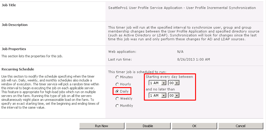Click 'Starting every day between' label
The height and width of the screenshot is (131, 266).
(x=169, y=77)
